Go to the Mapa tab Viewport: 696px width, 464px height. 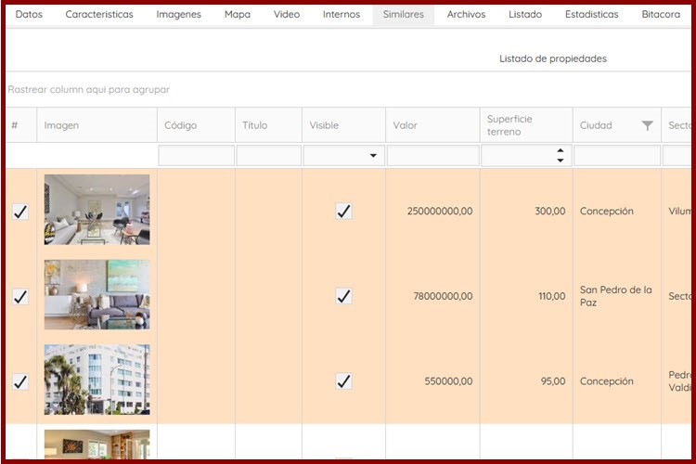(238, 14)
